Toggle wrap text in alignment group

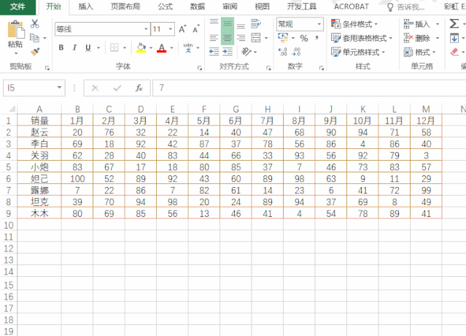point(256,23)
